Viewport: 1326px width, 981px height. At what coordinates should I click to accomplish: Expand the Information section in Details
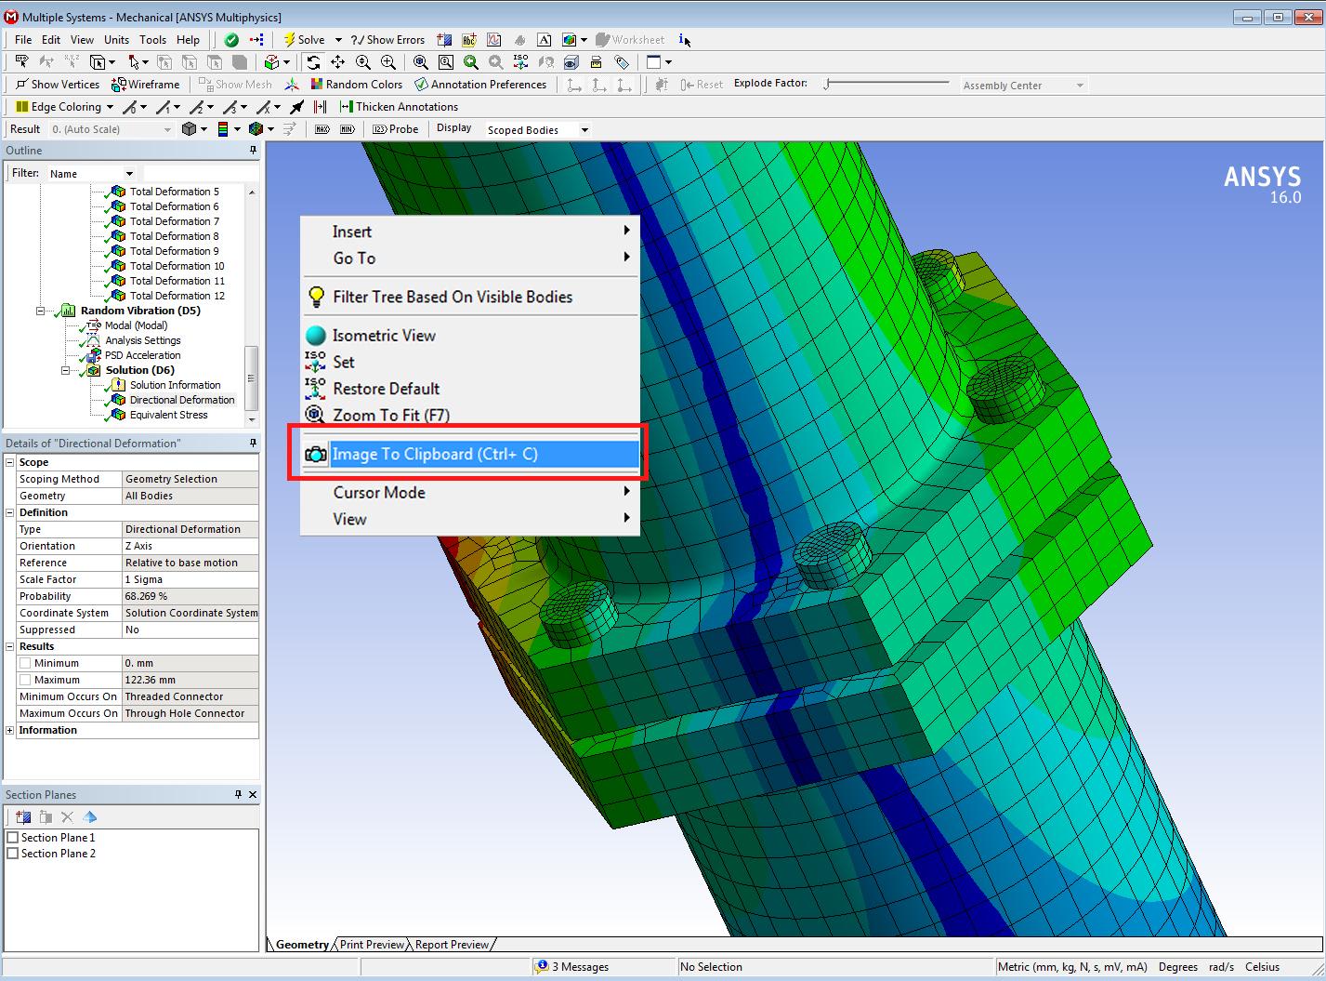coord(10,731)
